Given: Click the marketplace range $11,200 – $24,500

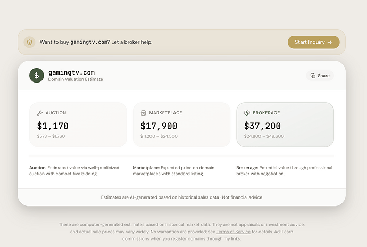Looking at the screenshot, I should point(159,136).
